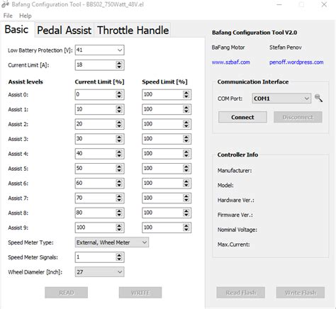
Task: Decrease Assist 4 speed limit percent
Action: (x=186, y=156)
